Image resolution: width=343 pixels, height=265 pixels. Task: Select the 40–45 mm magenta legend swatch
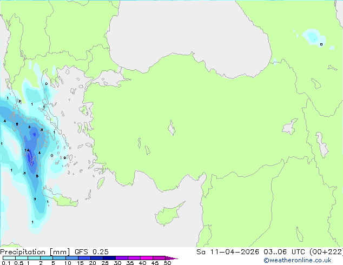(x=147, y=258)
